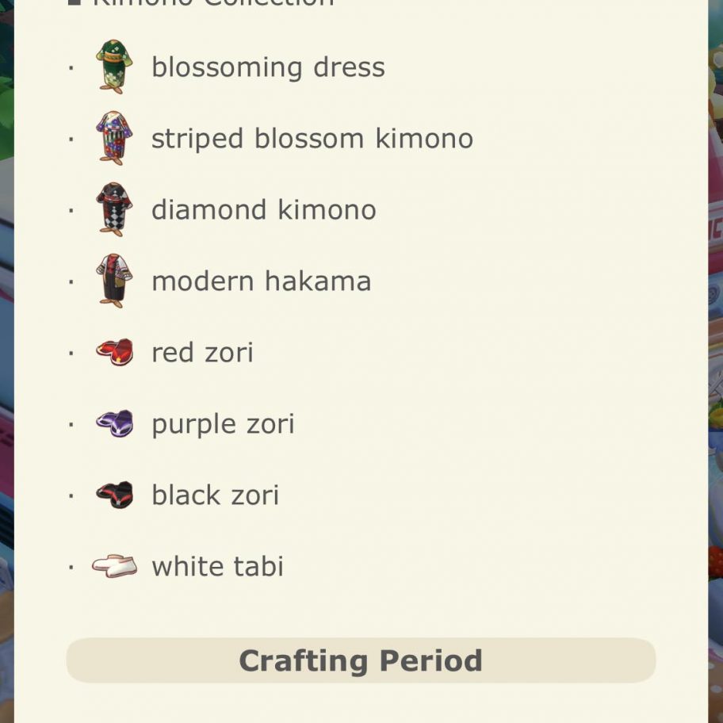
Task: Tap the green blossoming dress icon
Action: (114, 67)
